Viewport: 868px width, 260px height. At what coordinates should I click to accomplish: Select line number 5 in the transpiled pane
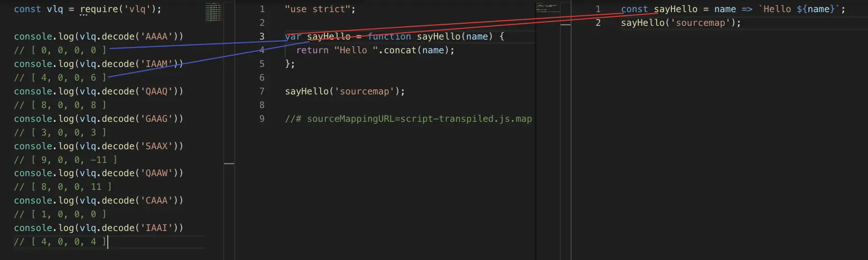262,64
